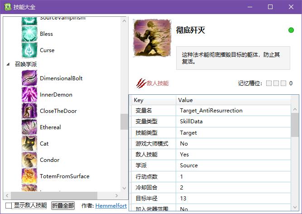Select the Target_AntiResurrection value cell
This screenshot has width=302, height=214.
tap(233, 111)
